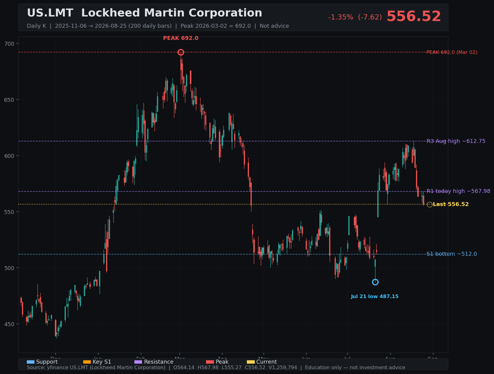Click the 600 y-axis tick label
Viewport: 494px width, 374px height.
coord(9,156)
